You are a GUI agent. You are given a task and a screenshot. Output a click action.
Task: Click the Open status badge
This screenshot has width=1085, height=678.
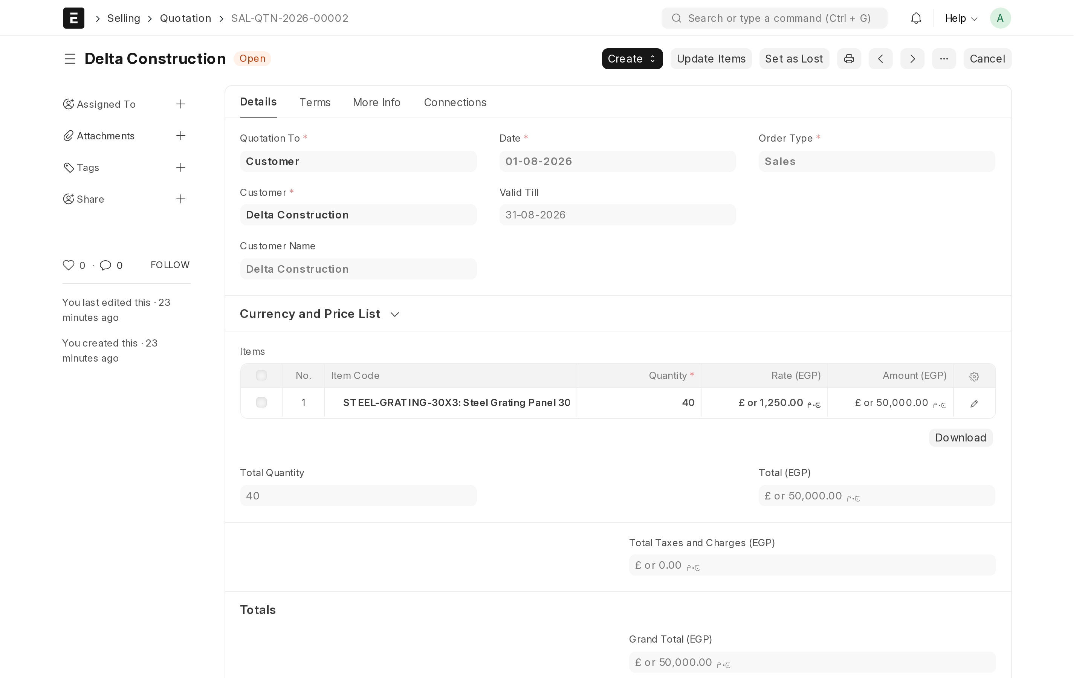click(252, 59)
